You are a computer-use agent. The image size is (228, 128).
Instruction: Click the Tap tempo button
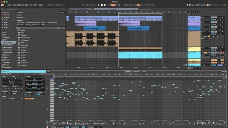pyautogui.click(x=14, y=5)
